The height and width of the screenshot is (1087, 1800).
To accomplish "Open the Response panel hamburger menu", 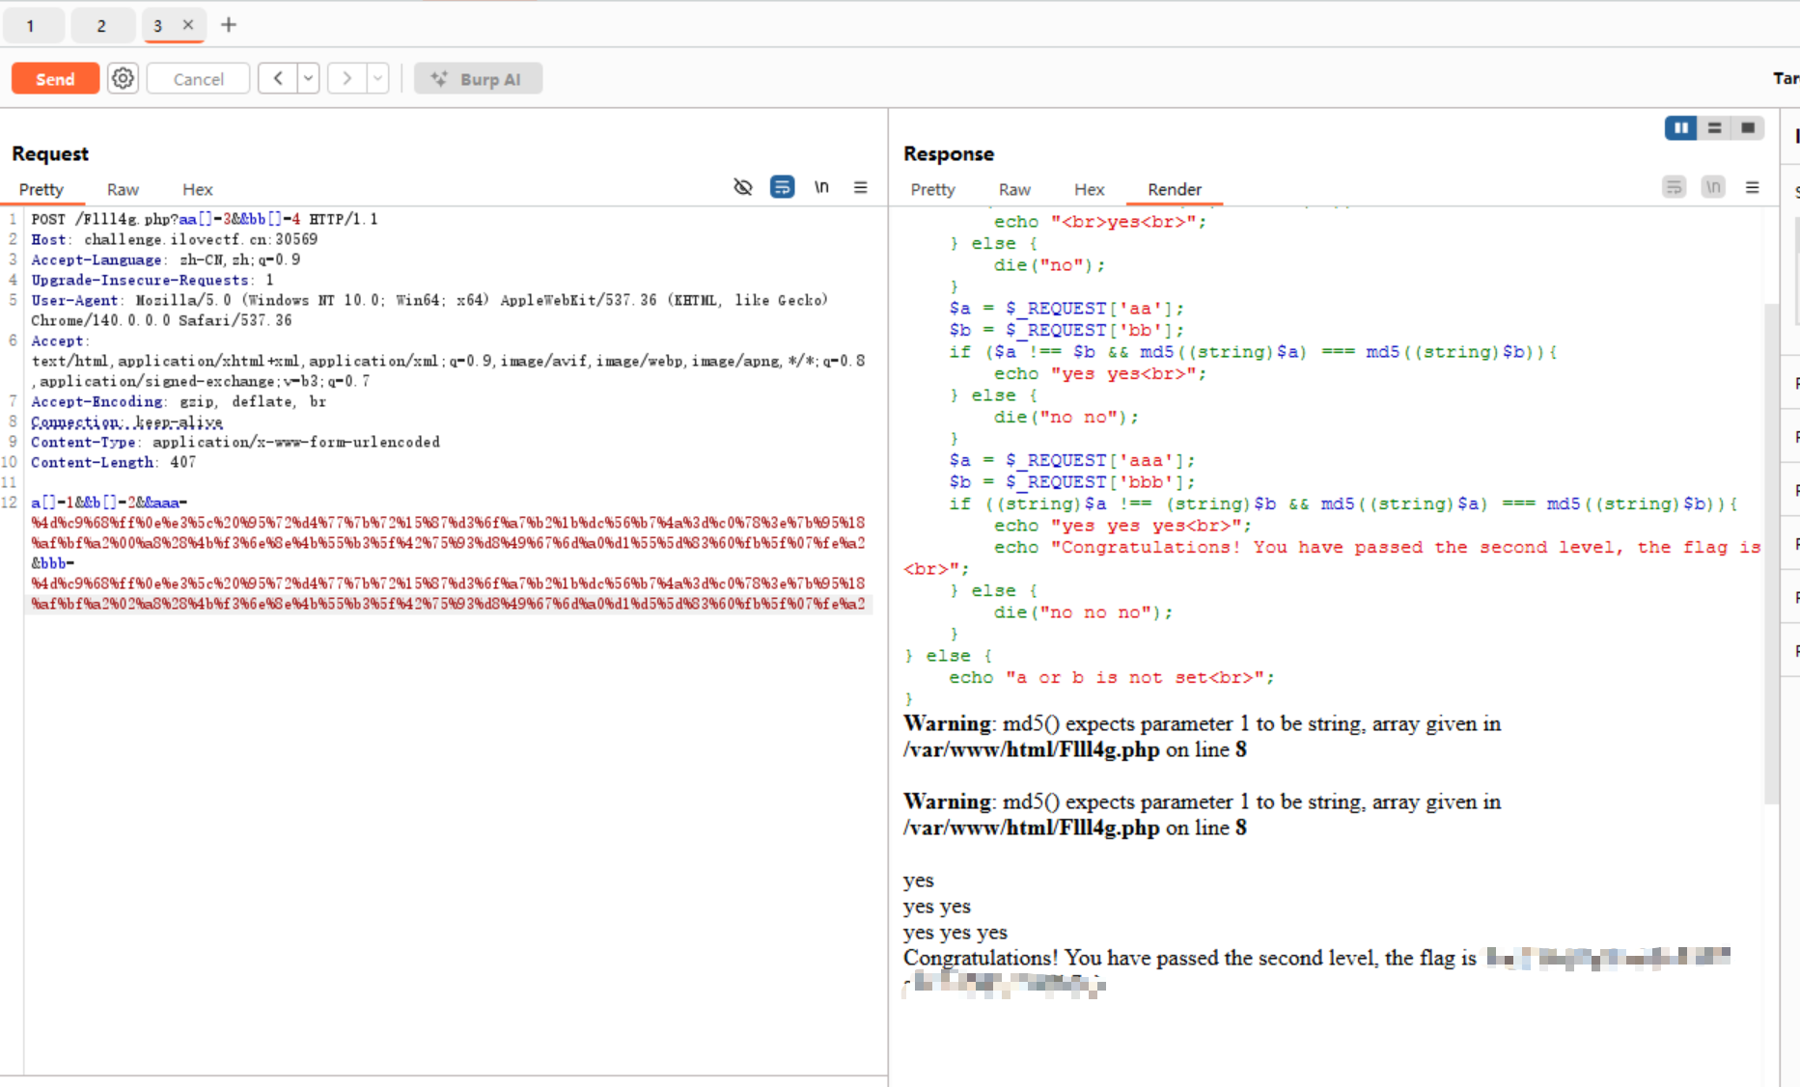I will pos(1752,187).
